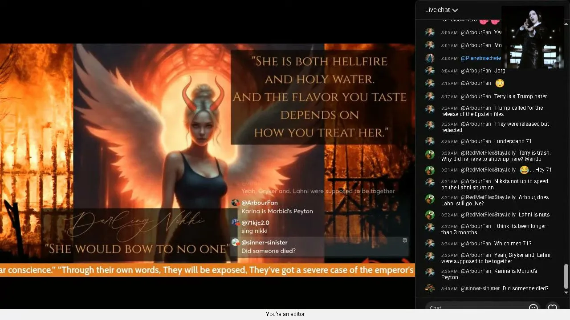Click @Planetmachete's avatar at 3:03 AM
570x320 pixels.
pyautogui.click(x=430, y=58)
